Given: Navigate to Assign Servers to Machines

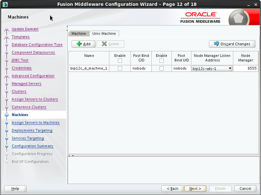Looking at the screenshot, I should [35, 123].
